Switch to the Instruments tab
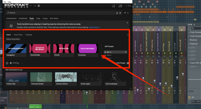The height and width of the screenshot is (109, 201). tap(12, 18)
